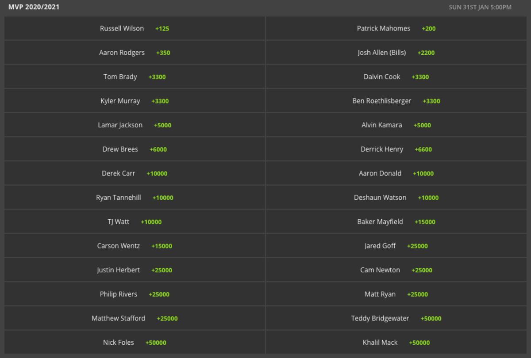The image size is (531, 358).
Task: Pick Patrick Mahomes at +200
Action: 396,29
